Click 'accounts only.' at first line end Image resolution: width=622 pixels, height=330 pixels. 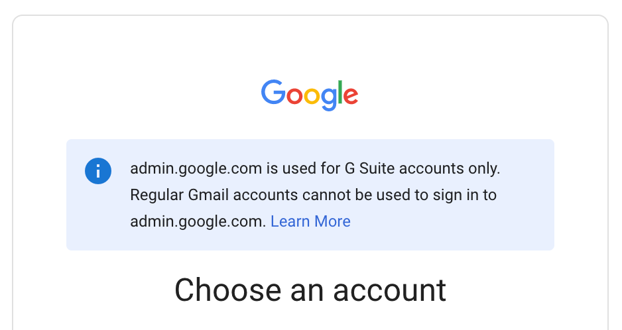(x=450, y=168)
